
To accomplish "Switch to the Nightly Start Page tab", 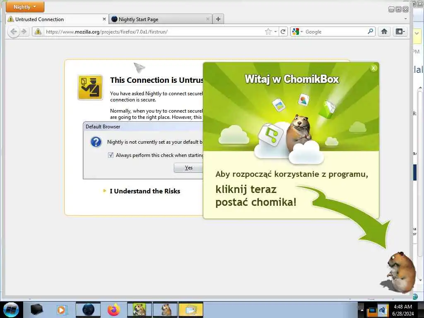I will tap(161, 19).
